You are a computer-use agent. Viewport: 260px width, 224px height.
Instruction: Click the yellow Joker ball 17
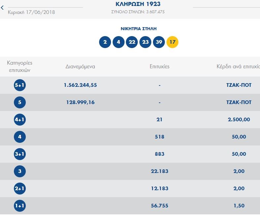tap(172, 42)
